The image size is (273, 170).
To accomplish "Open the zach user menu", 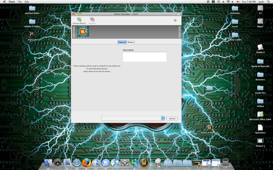I will pyautogui.click(x=261, y=2).
